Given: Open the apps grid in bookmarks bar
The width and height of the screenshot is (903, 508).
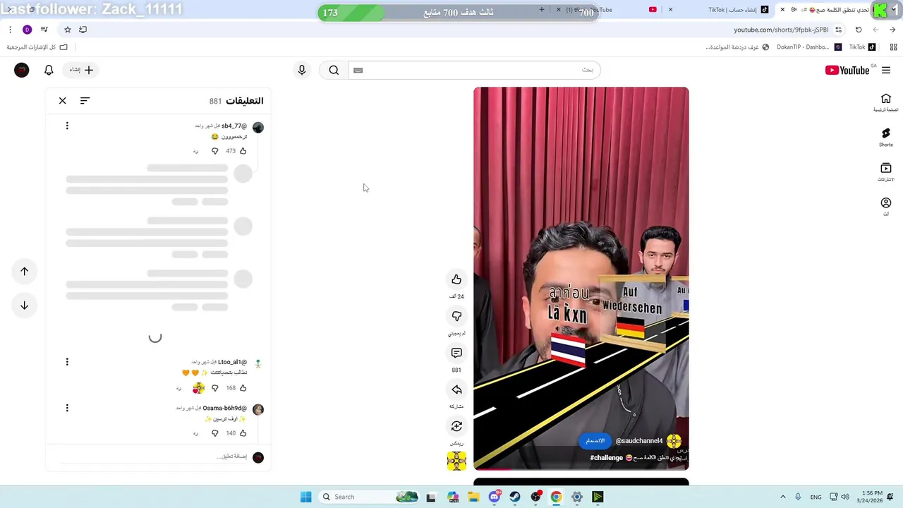Looking at the screenshot, I should (893, 47).
